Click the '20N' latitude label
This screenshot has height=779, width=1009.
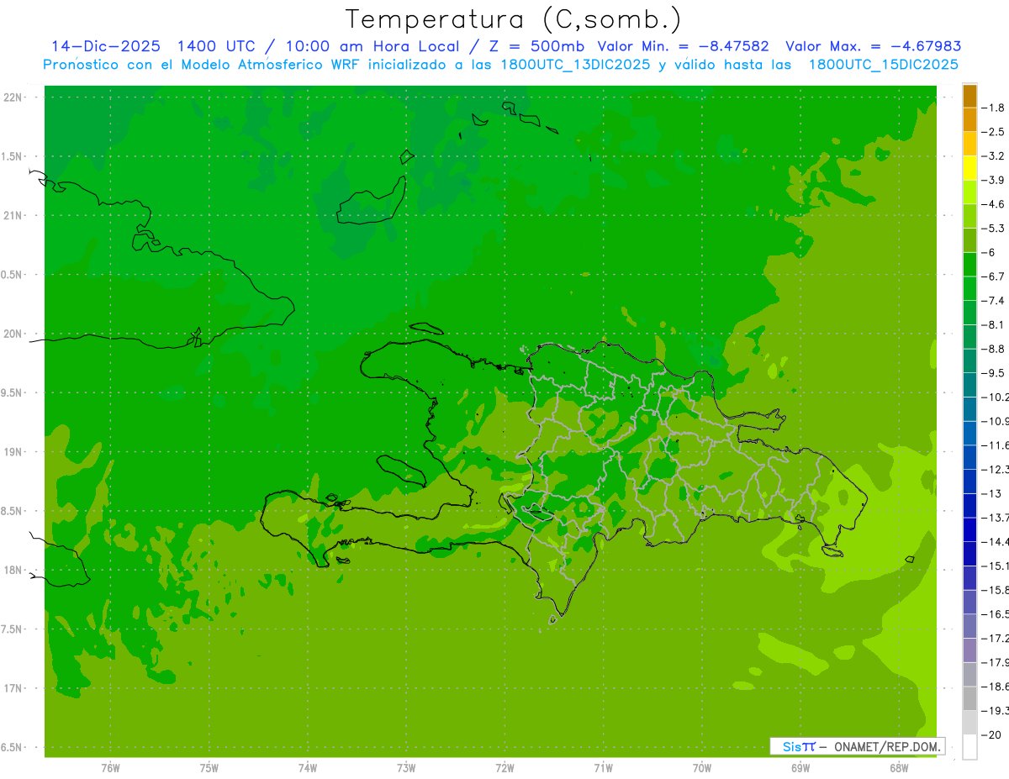point(13,334)
